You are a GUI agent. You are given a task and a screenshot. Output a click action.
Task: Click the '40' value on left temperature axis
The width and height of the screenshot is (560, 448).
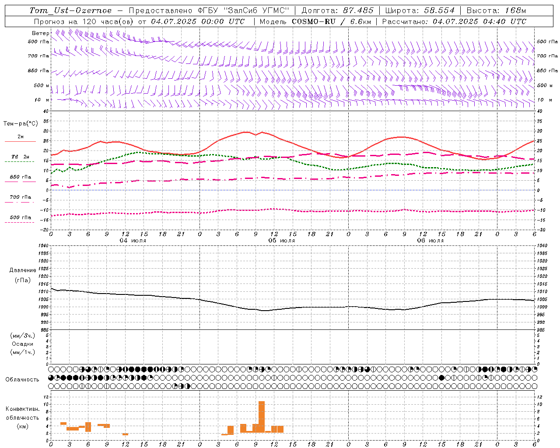click(46, 111)
